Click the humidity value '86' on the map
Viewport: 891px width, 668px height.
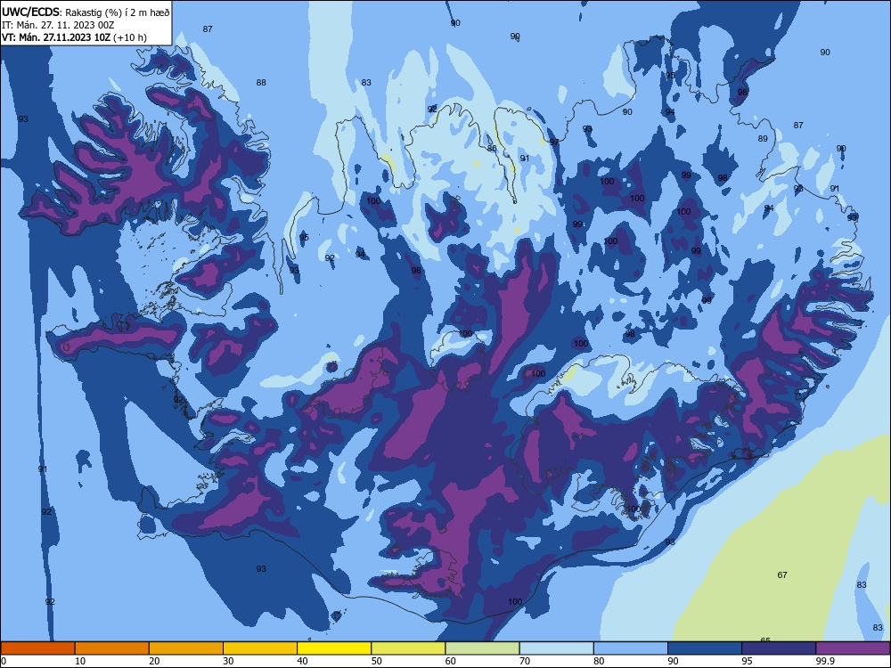click(x=492, y=148)
